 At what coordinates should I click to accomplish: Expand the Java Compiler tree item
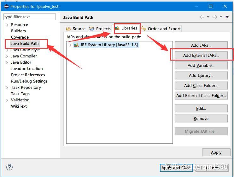click(7, 56)
